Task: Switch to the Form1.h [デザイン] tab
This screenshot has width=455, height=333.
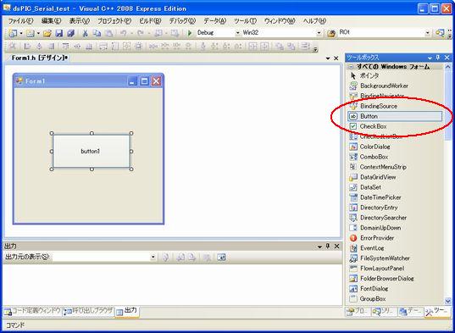Action: coord(40,58)
